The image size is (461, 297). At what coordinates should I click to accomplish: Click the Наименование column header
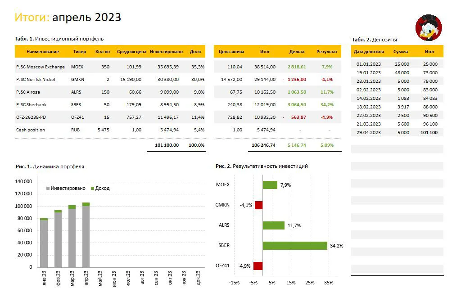click(x=43, y=52)
